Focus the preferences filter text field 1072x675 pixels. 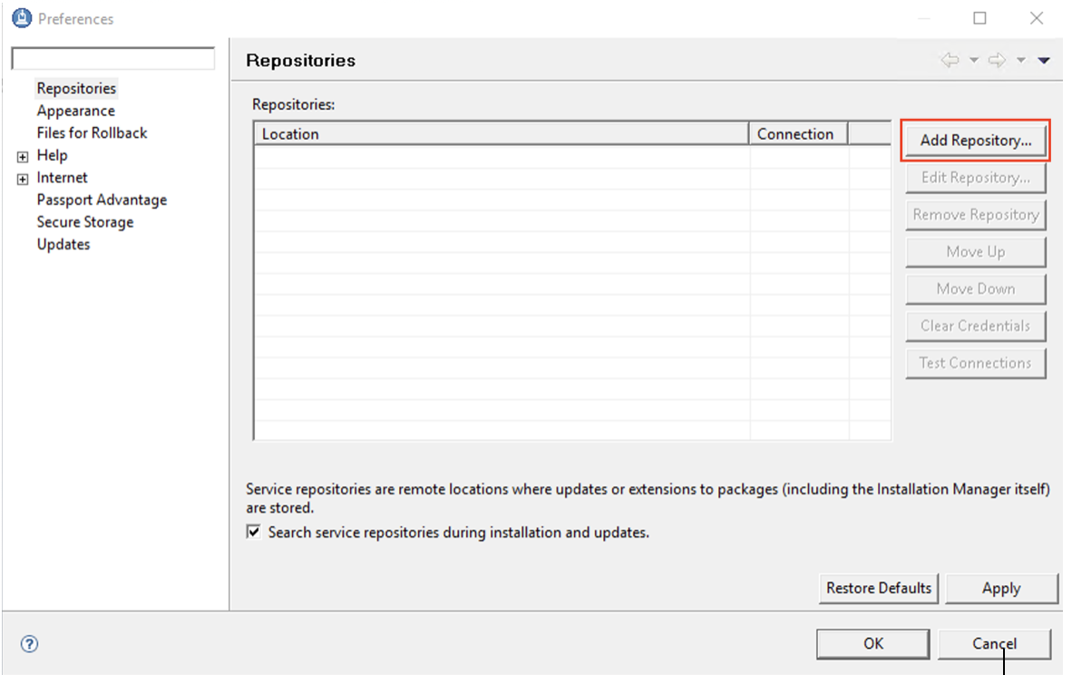tap(112, 59)
